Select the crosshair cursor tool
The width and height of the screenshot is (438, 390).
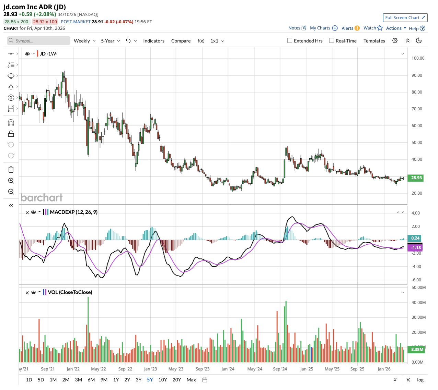tap(11, 53)
